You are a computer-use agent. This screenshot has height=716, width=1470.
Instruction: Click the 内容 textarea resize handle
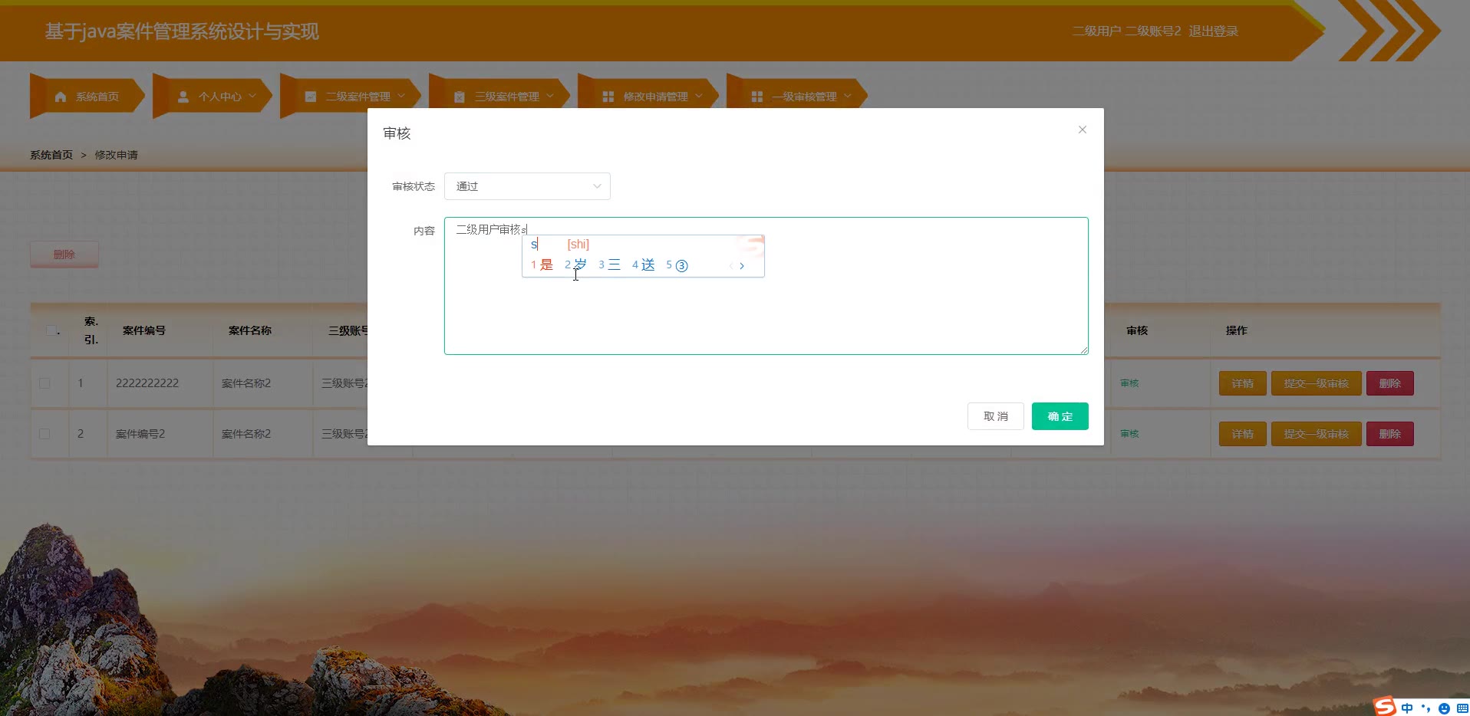1084,350
